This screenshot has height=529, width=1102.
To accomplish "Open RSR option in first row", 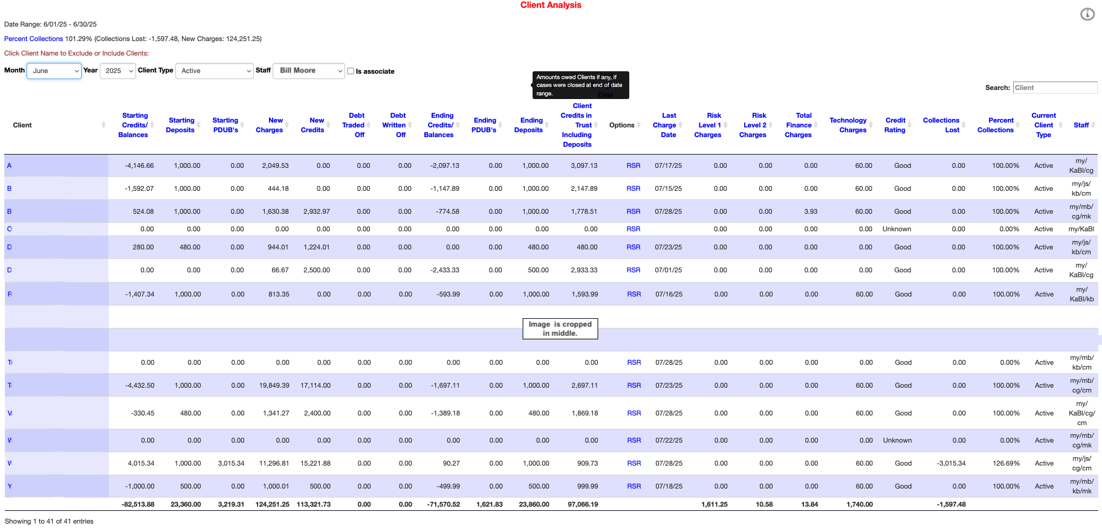I will coord(633,165).
